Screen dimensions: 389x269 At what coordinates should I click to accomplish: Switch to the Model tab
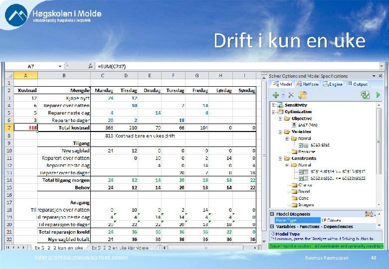(x=282, y=84)
